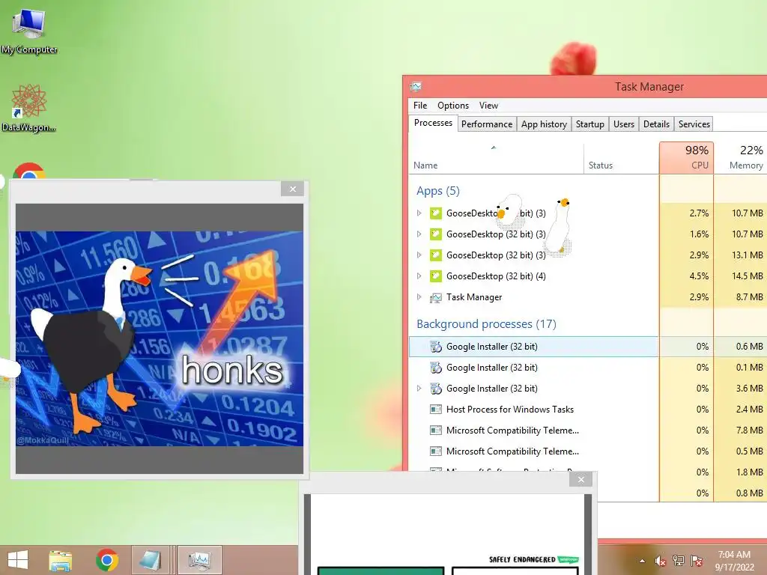
Task: Open network status tray icon
Action: [x=679, y=561]
